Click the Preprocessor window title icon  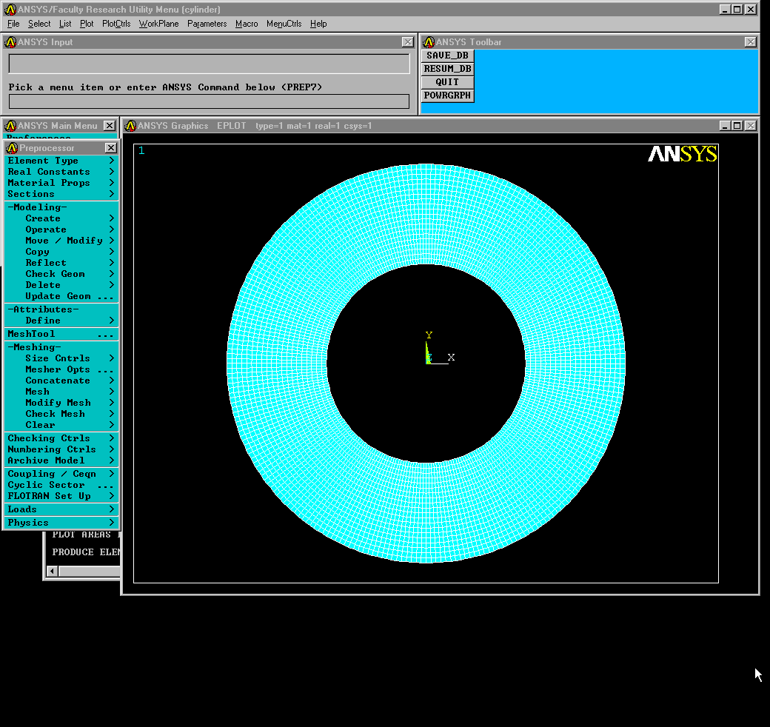tap(13, 148)
